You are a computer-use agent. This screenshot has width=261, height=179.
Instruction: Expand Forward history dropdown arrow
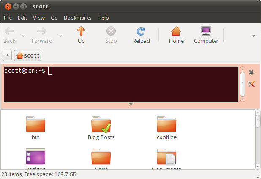60,36
